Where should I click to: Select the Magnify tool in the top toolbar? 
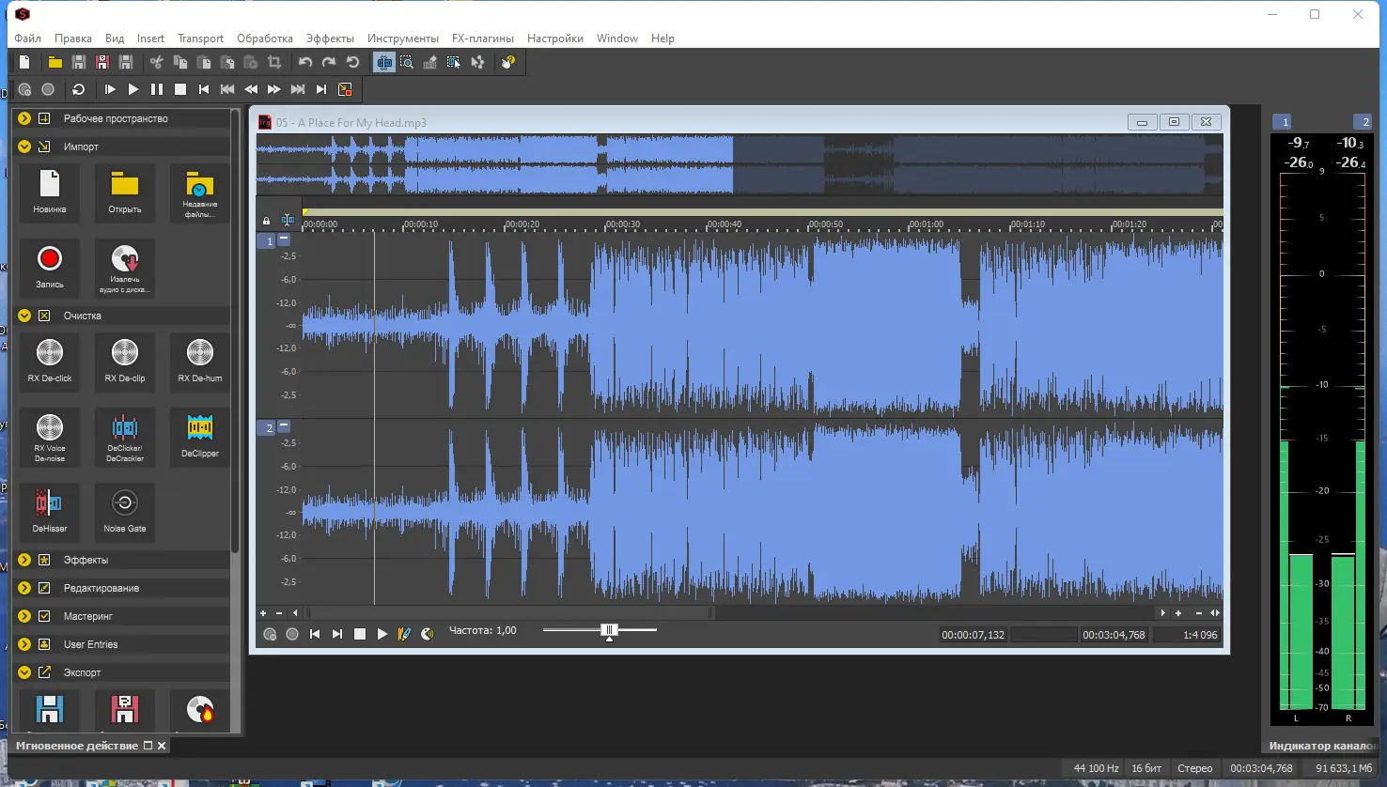407,62
